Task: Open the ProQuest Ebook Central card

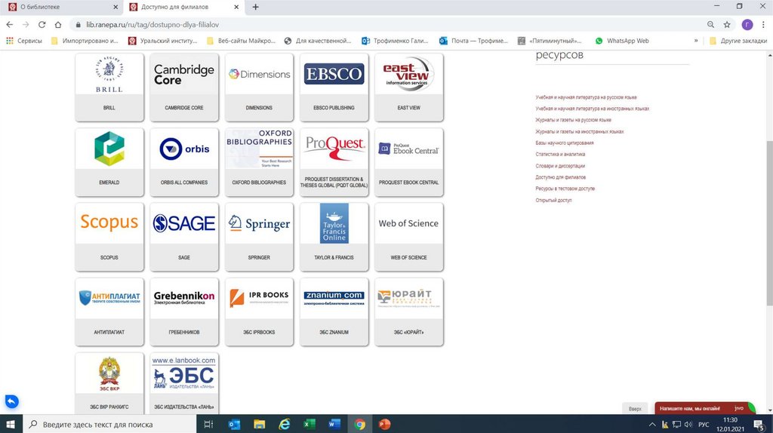Action: point(408,162)
